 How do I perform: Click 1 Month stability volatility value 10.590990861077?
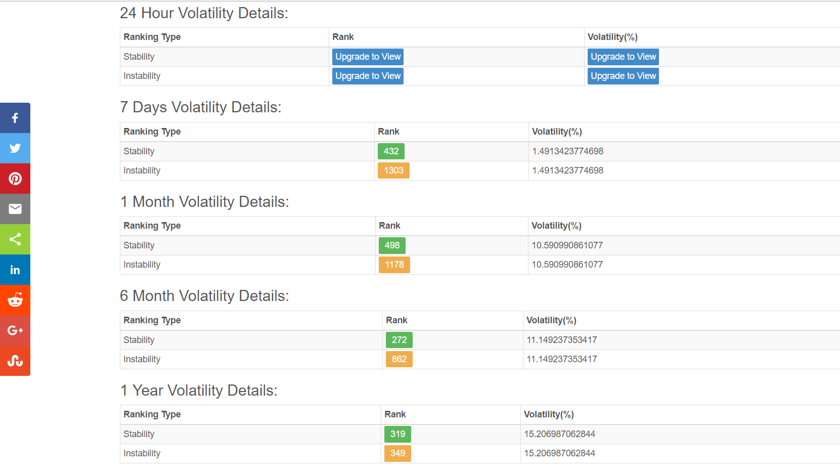click(x=567, y=245)
